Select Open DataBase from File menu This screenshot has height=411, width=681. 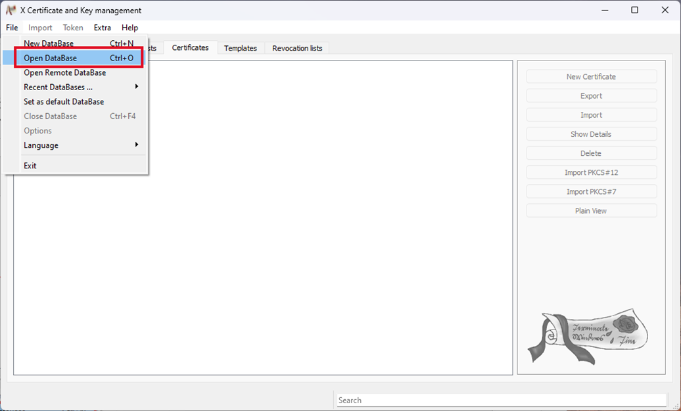(x=50, y=58)
